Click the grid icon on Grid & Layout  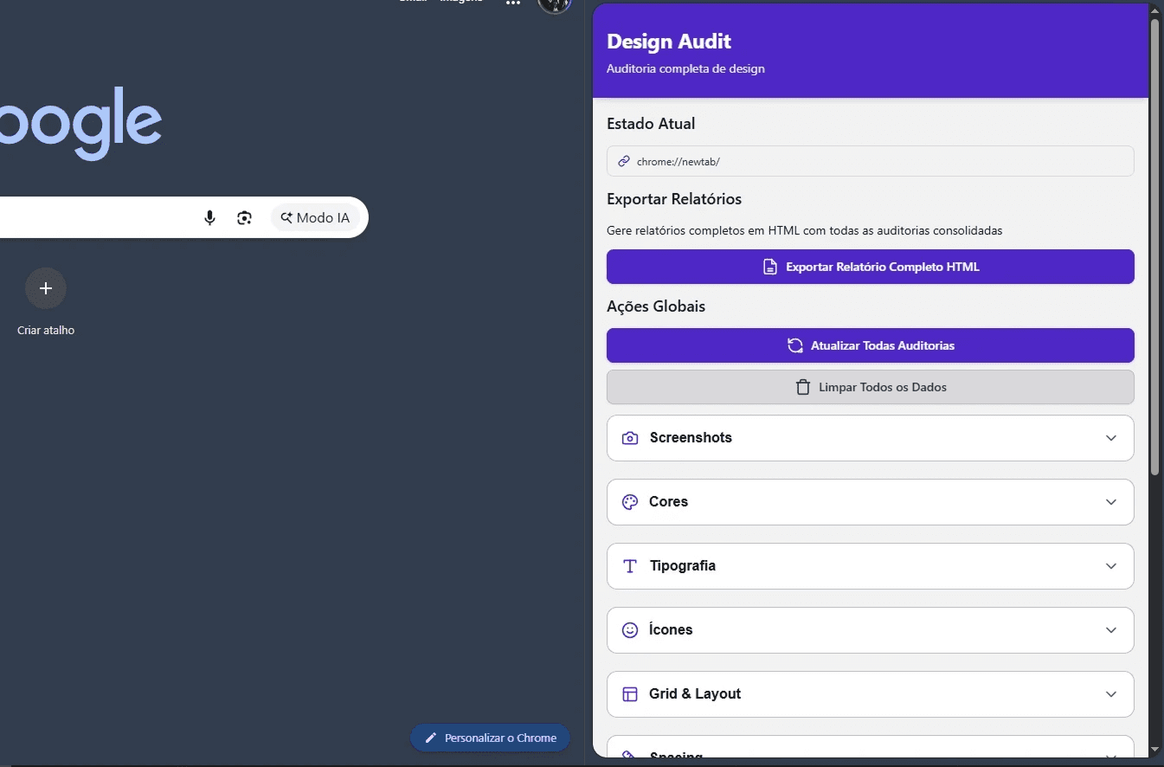(629, 694)
